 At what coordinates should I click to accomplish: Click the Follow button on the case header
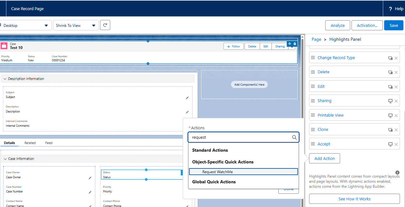(234, 46)
